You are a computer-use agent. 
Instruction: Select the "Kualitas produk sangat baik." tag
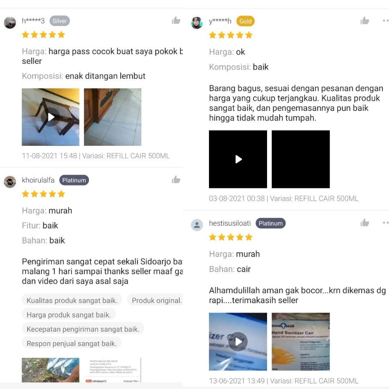72,300
